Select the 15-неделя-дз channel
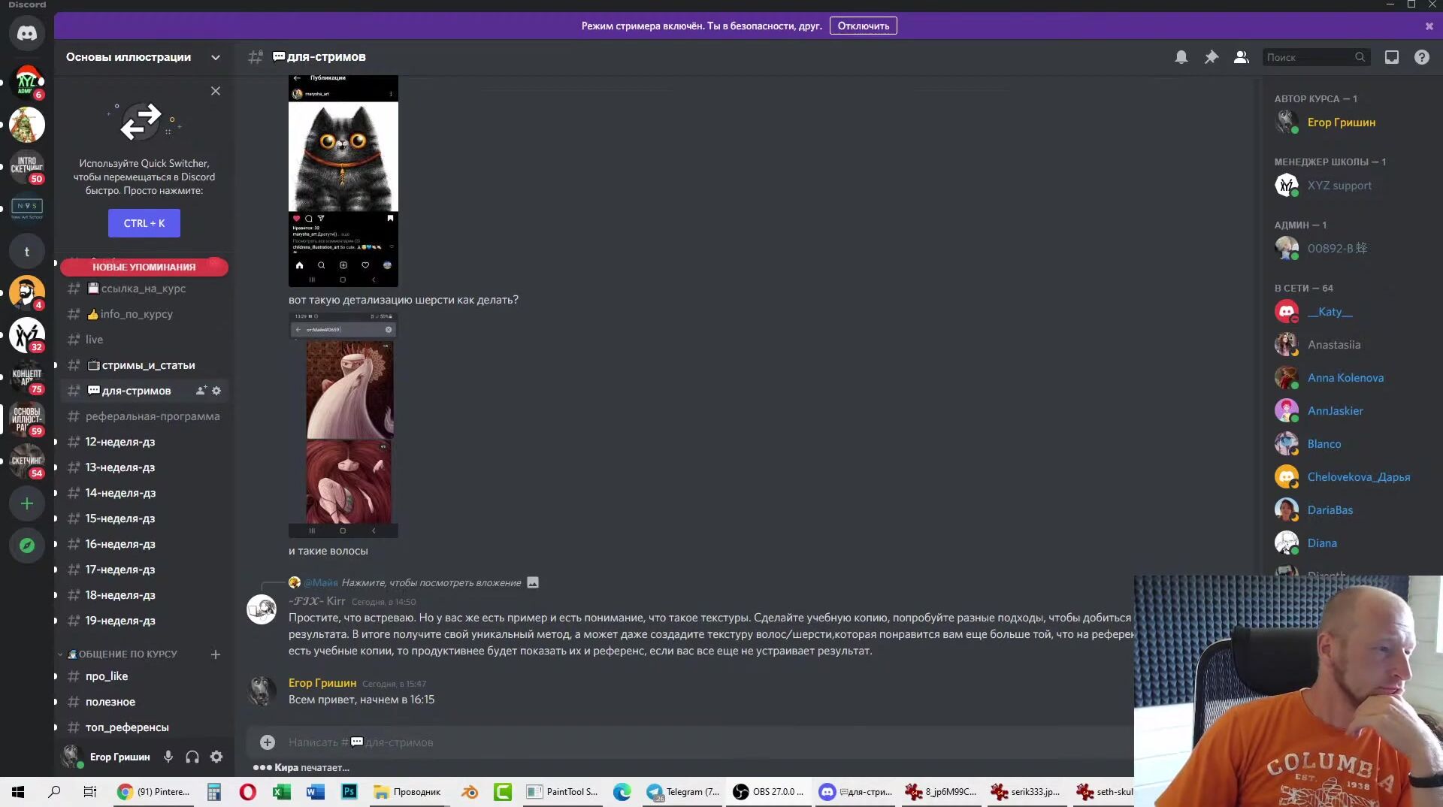 pyautogui.click(x=144, y=518)
